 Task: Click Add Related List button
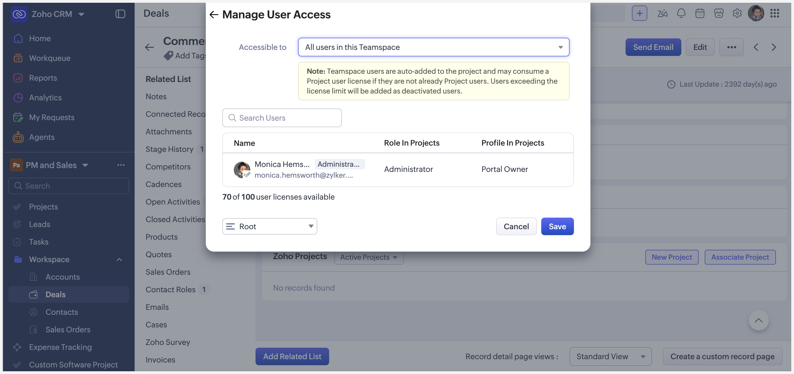292,356
